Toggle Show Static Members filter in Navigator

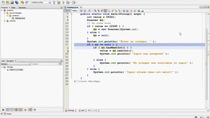[x=12, y=110]
